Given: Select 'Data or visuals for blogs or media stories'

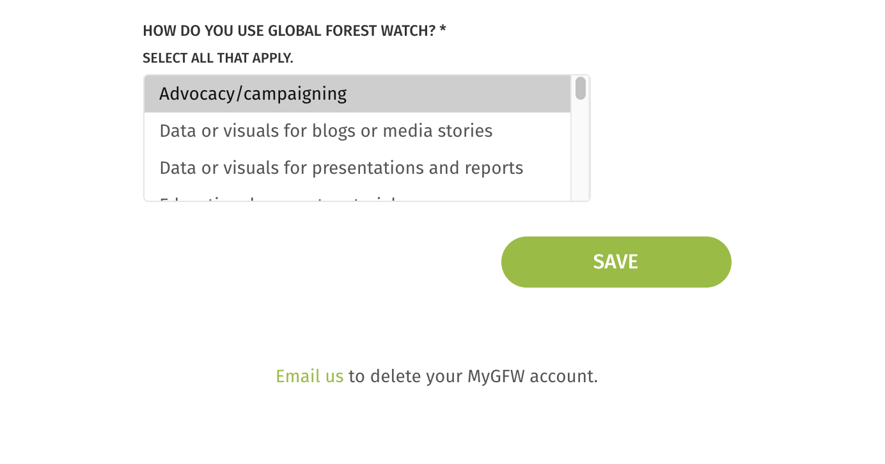Looking at the screenshot, I should [326, 130].
